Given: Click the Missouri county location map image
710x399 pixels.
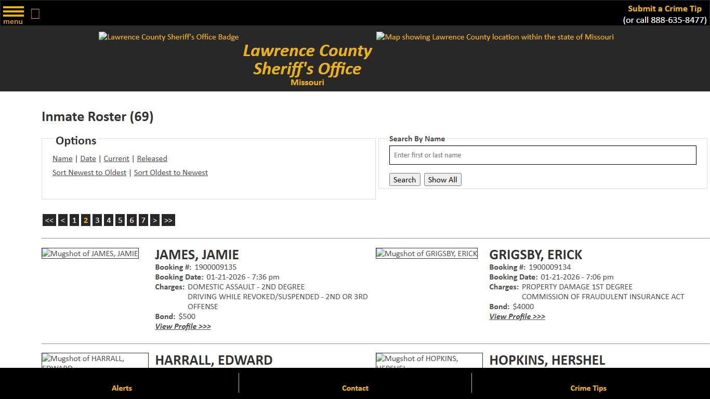Looking at the screenshot, I should (x=494, y=37).
